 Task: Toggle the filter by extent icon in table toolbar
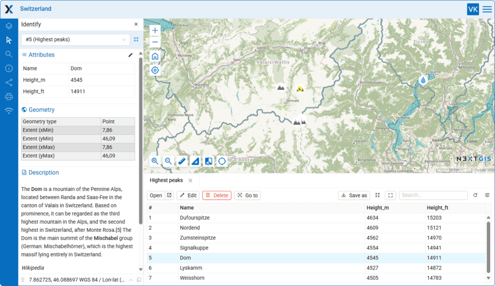tap(391, 195)
